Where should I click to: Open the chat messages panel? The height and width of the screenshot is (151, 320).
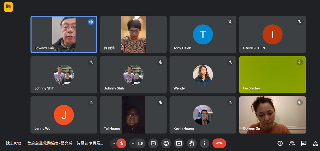pos(304,143)
